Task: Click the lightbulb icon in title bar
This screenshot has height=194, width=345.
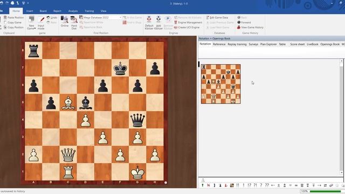Action: pos(23,3)
